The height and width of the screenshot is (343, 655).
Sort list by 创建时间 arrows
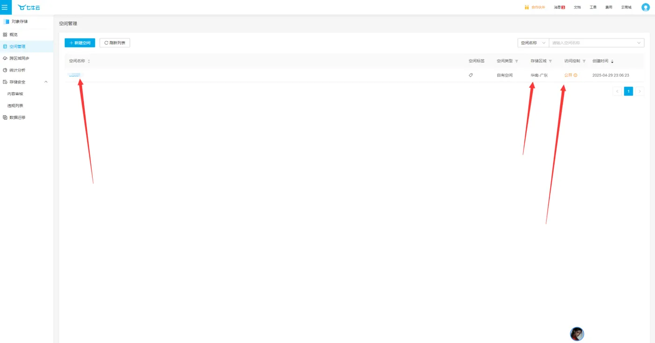[x=612, y=61]
